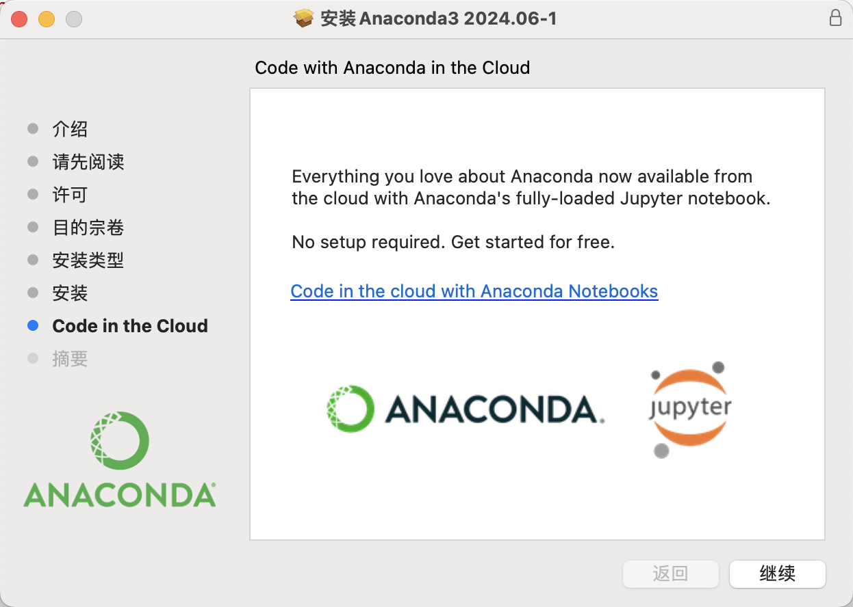Click the blue bullet beside Code in the Cloud
The width and height of the screenshot is (853, 607).
coord(33,326)
